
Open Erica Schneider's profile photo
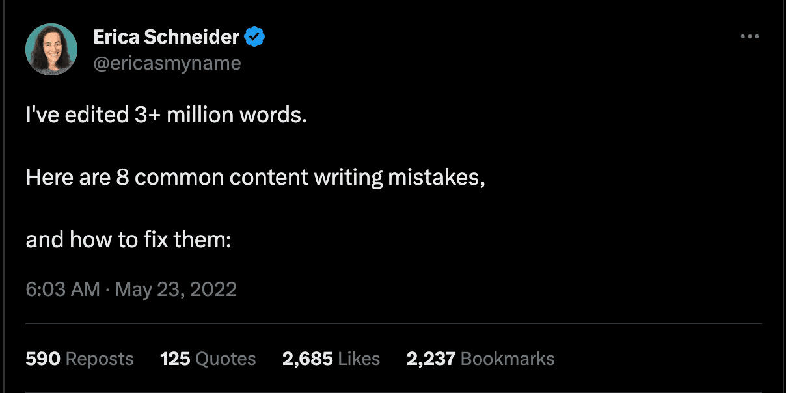[51, 49]
